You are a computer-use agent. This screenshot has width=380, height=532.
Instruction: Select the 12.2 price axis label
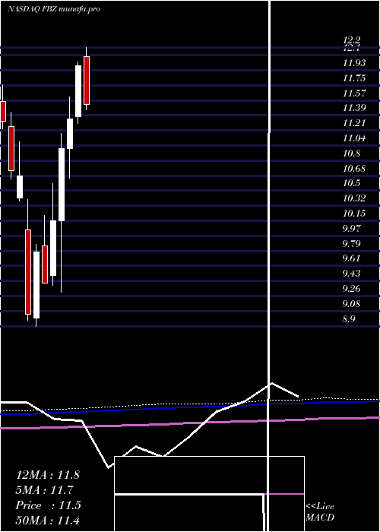coord(351,40)
